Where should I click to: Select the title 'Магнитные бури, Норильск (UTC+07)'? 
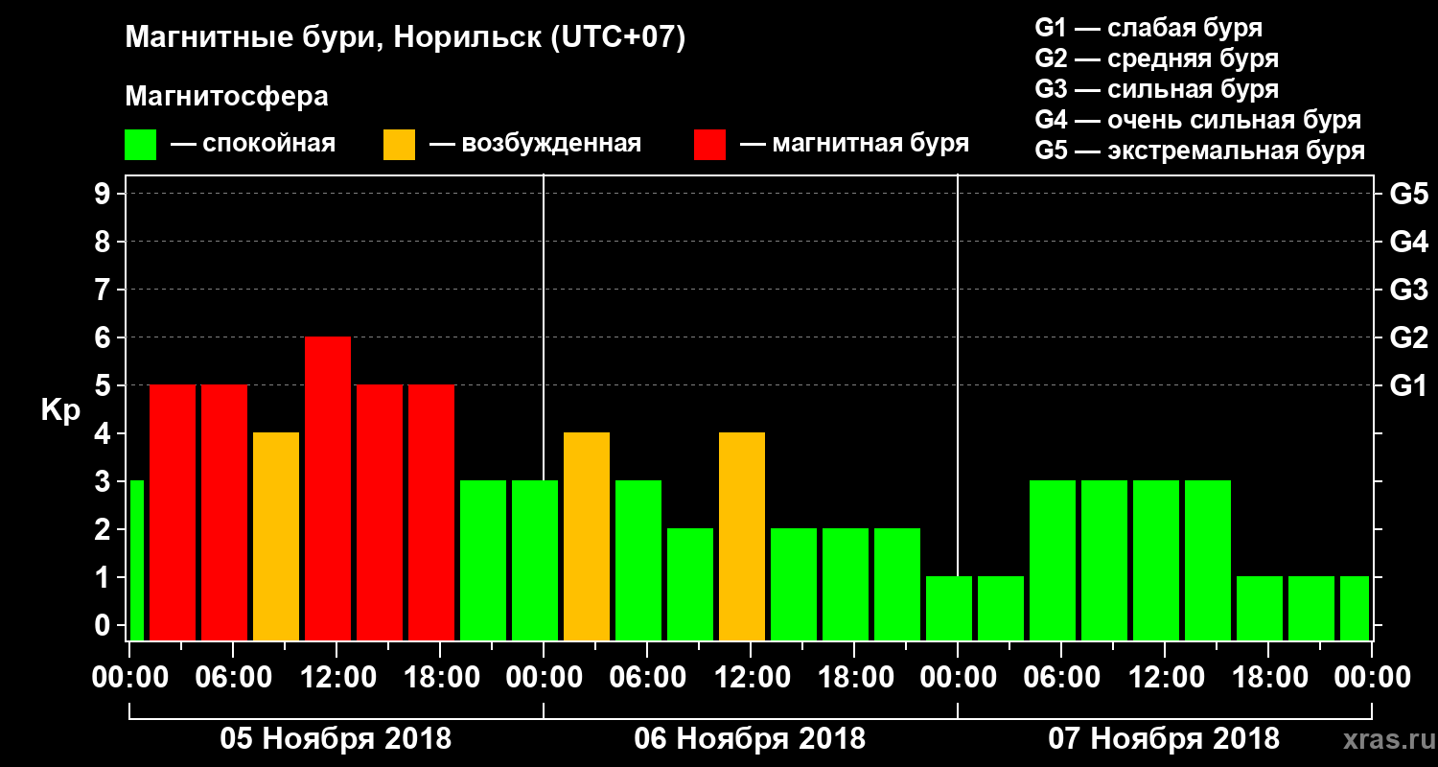pos(406,39)
